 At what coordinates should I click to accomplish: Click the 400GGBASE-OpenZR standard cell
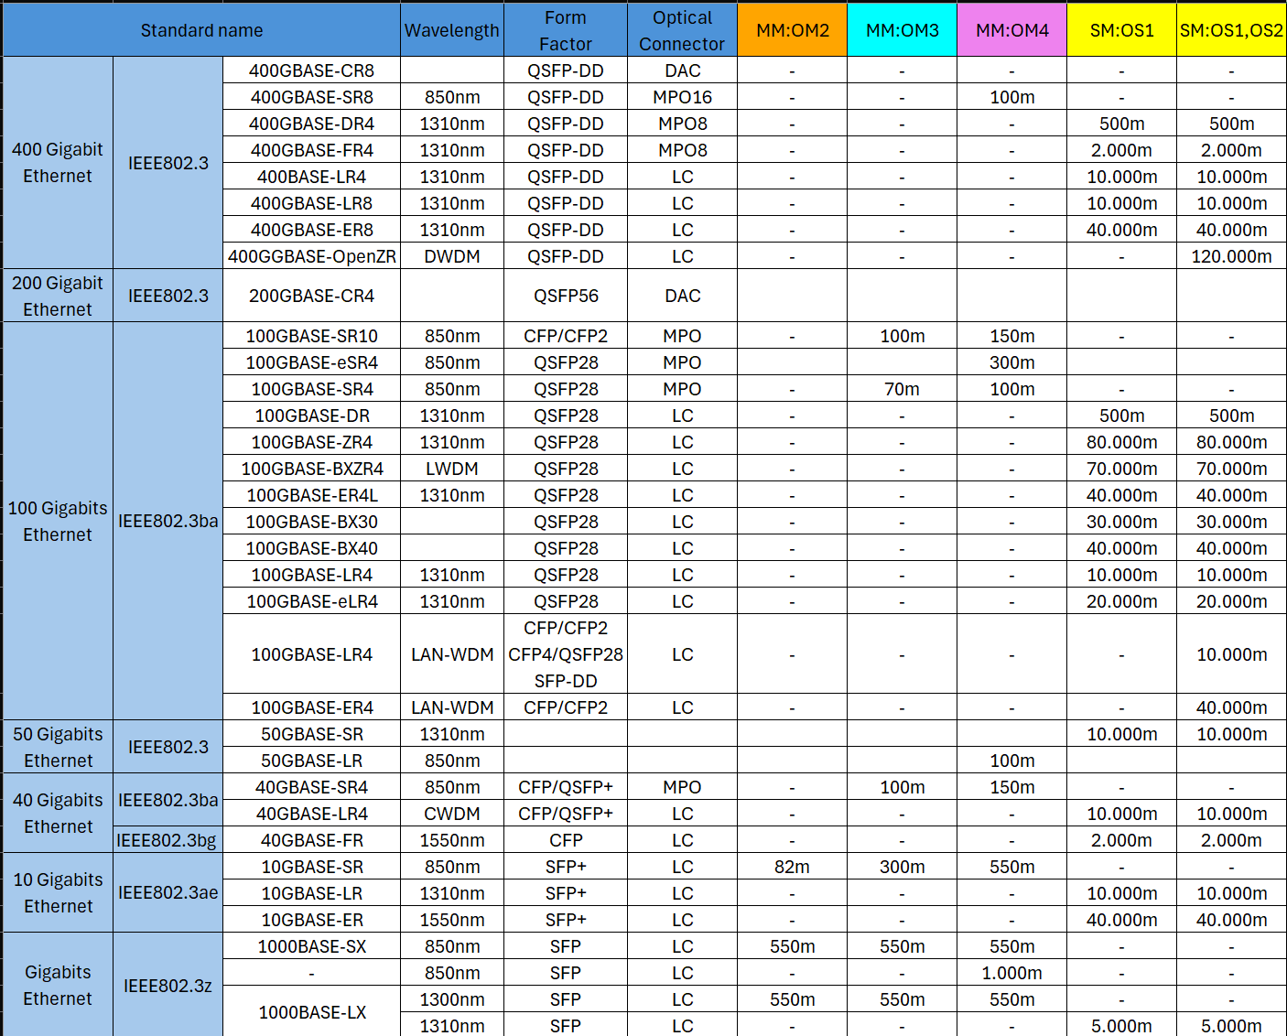[311, 256]
